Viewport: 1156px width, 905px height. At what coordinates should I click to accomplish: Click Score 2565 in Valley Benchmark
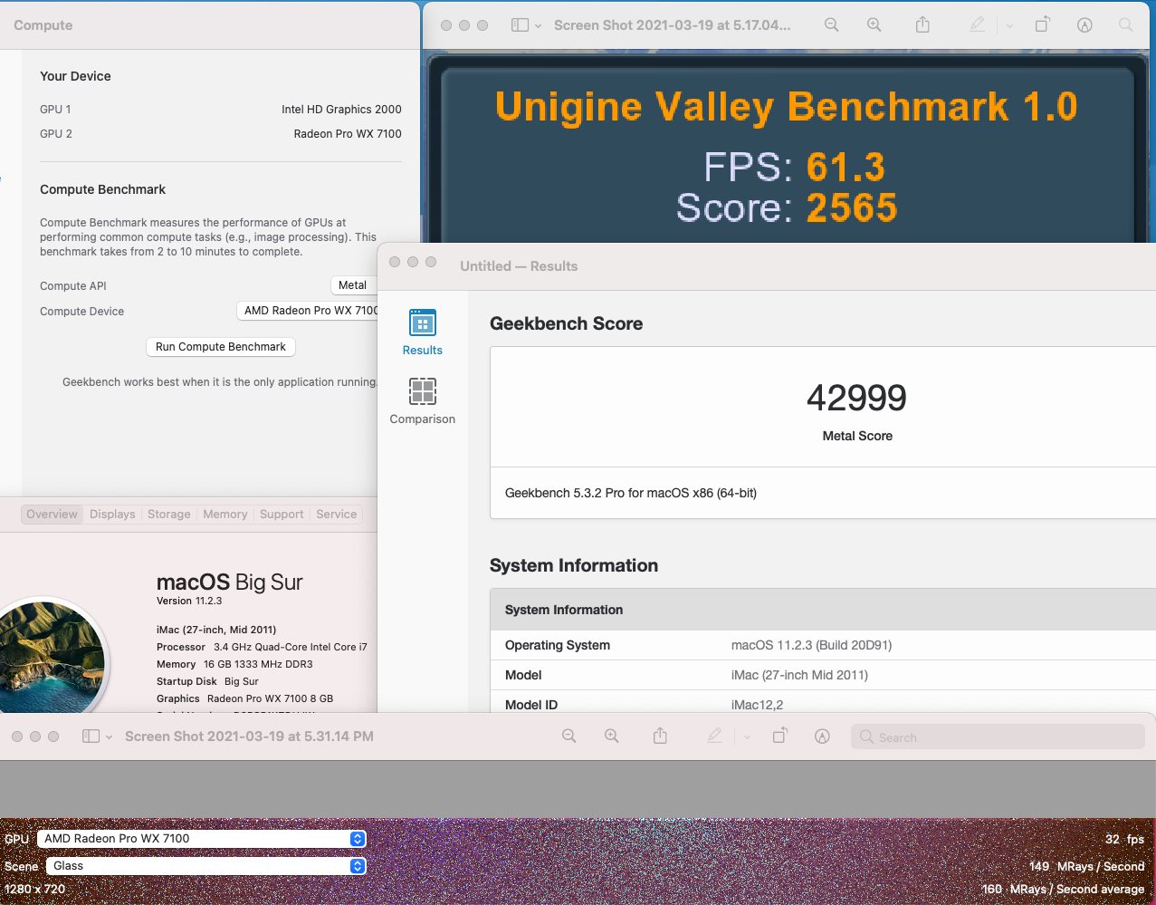[x=852, y=208]
